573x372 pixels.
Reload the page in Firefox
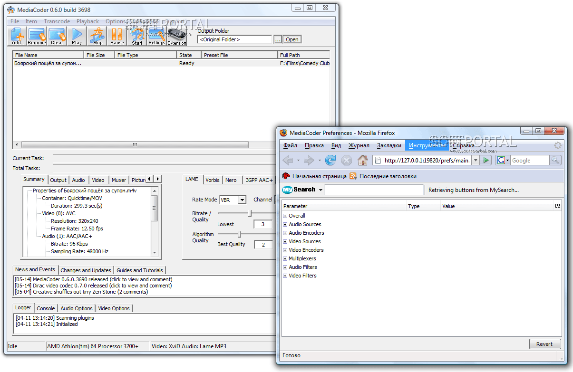(x=330, y=160)
